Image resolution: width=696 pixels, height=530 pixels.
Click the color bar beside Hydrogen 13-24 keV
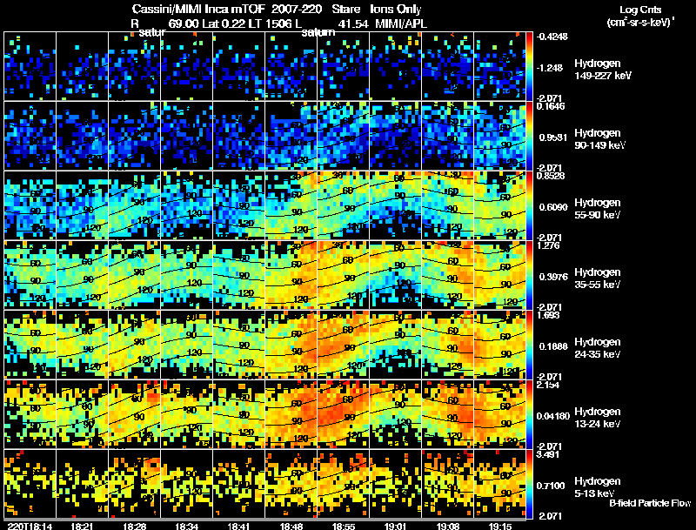[x=529, y=414]
